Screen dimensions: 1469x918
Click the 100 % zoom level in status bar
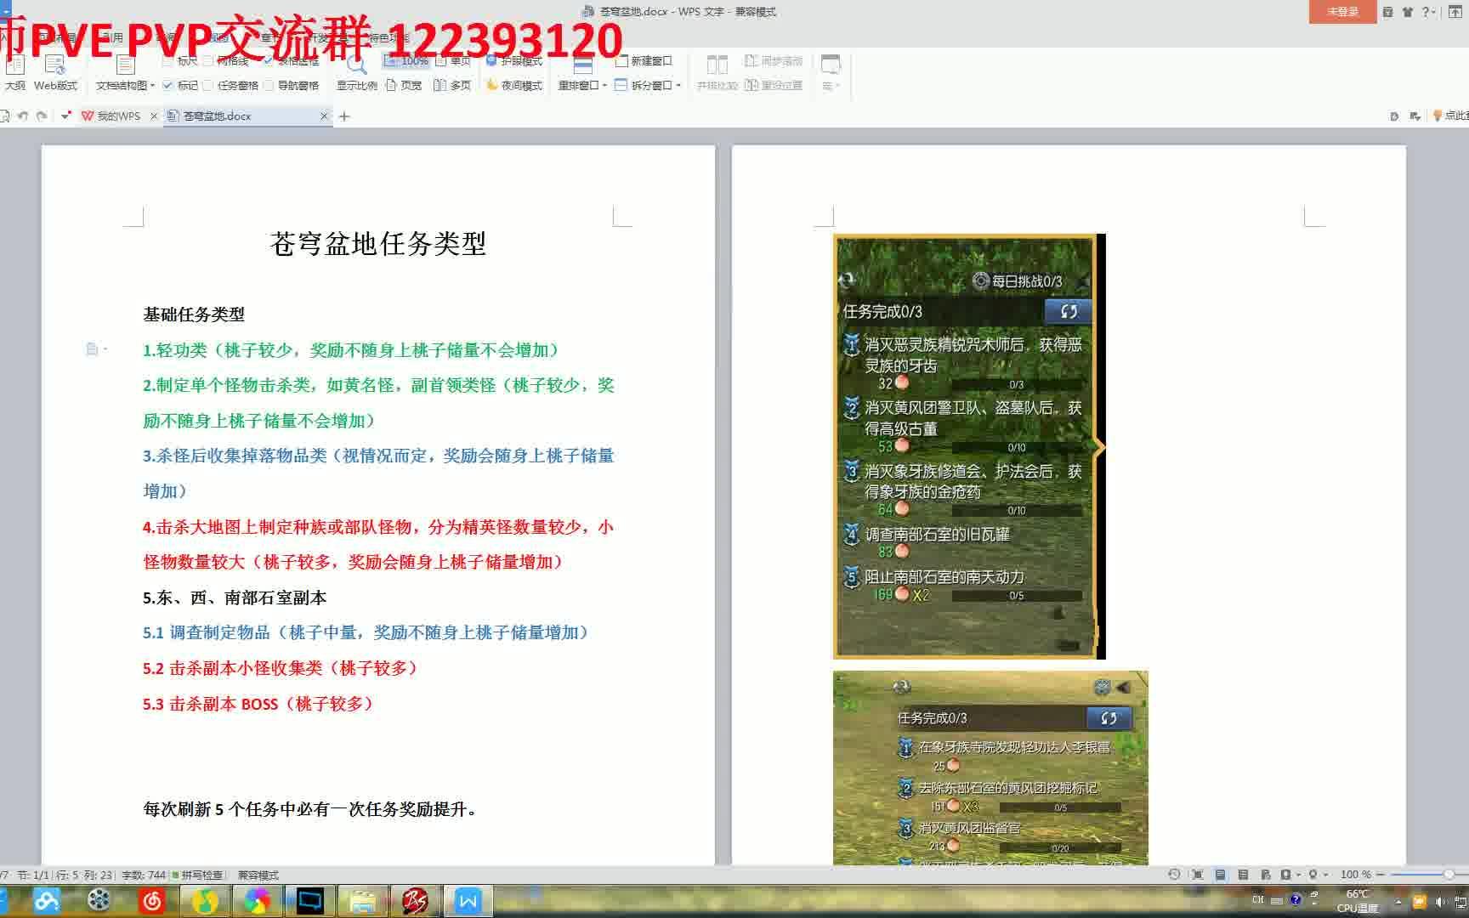tap(1355, 875)
